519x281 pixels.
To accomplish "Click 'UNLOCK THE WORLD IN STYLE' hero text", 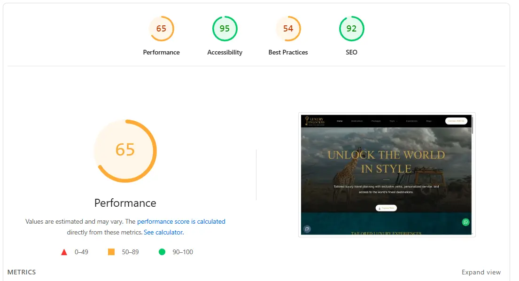I will [x=386, y=162].
